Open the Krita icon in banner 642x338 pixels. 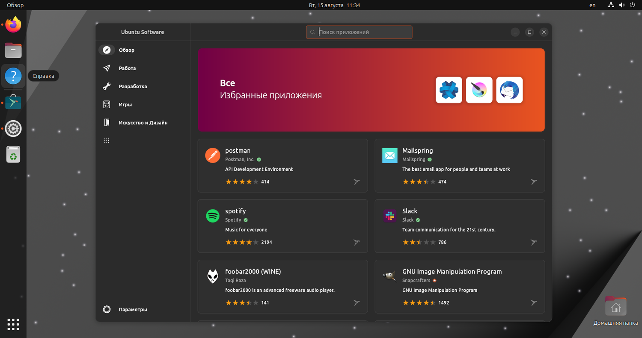479,90
